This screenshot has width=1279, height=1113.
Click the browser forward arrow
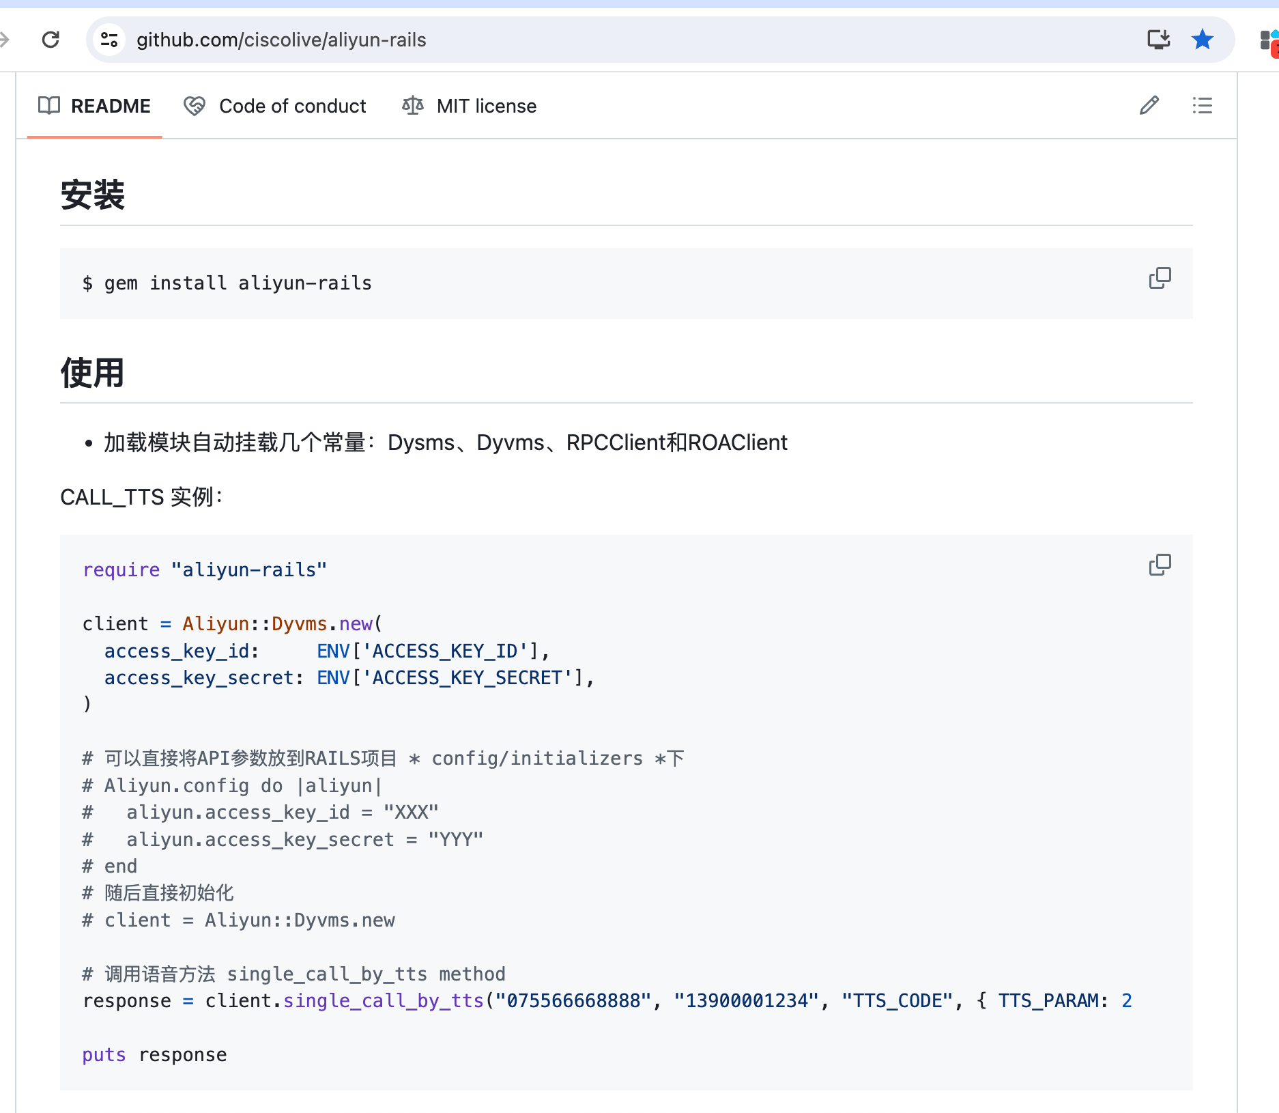point(4,40)
